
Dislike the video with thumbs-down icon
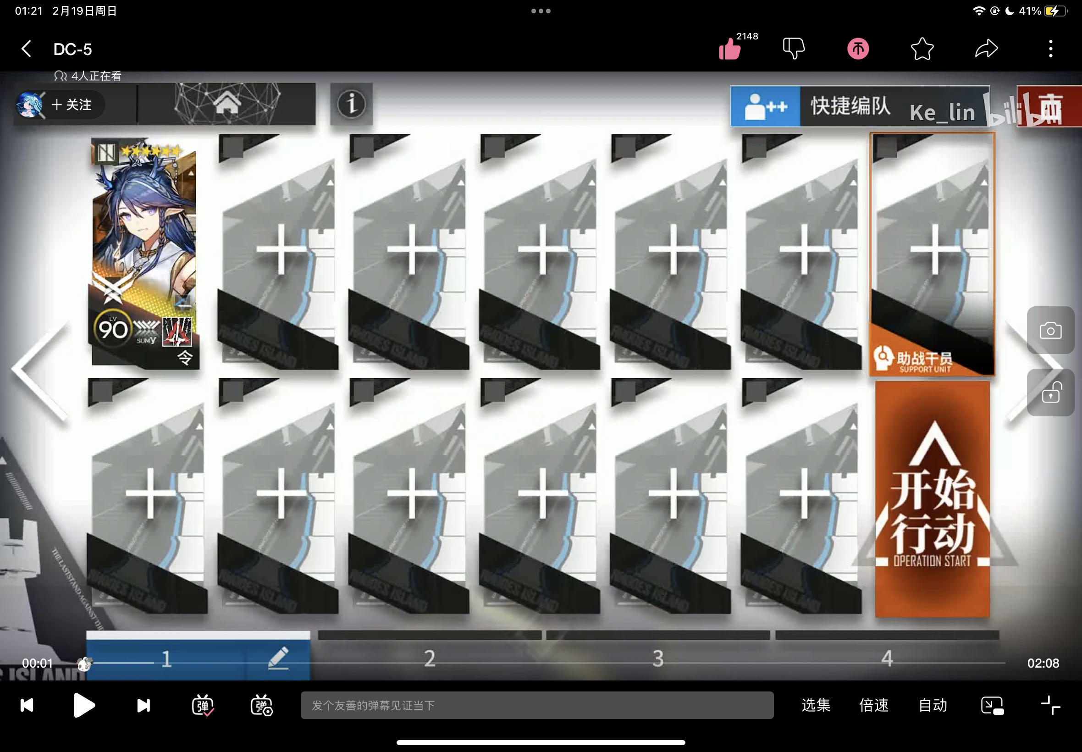[x=794, y=49]
